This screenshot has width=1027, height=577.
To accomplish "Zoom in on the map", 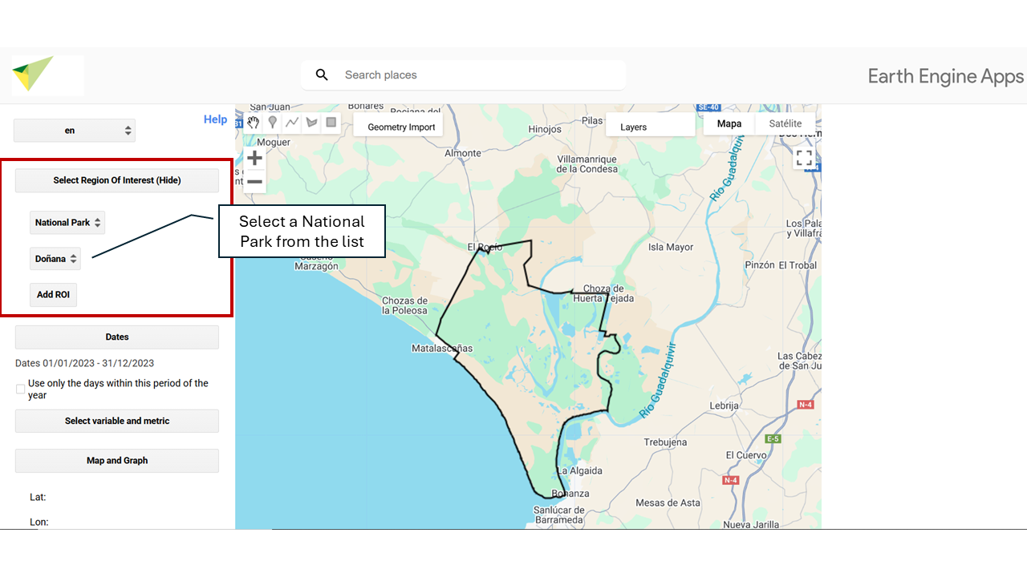I will tap(254, 158).
